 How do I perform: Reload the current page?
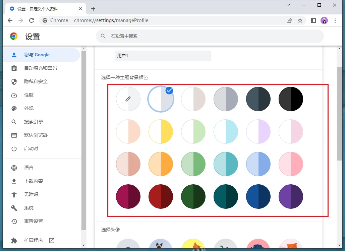pyautogui.click(x=32, y=20)
